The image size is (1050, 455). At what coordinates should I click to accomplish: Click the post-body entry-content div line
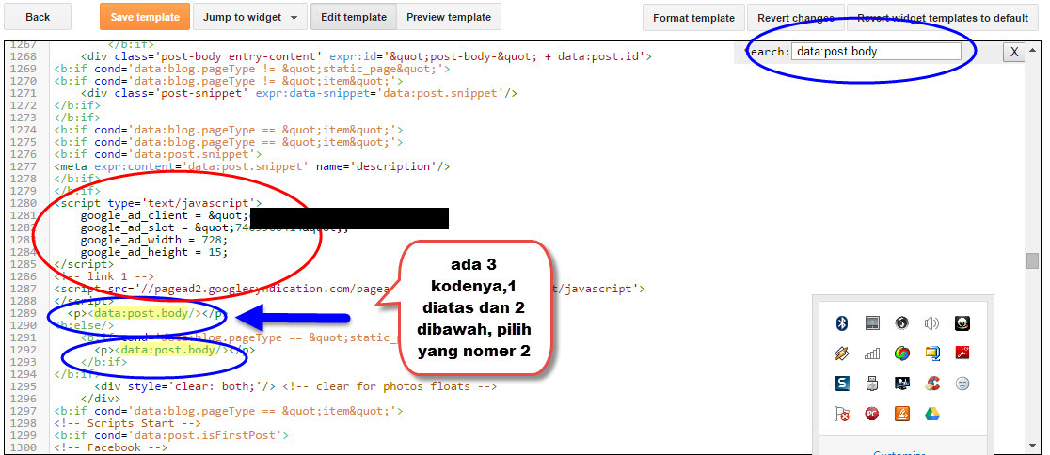click(x=366, y=56)
